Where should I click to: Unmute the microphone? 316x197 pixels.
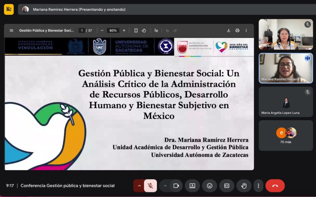[x=150, y=186]
